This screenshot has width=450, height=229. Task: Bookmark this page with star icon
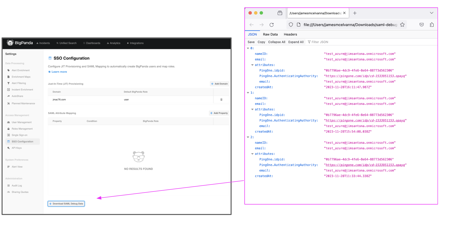click(402, 25)
